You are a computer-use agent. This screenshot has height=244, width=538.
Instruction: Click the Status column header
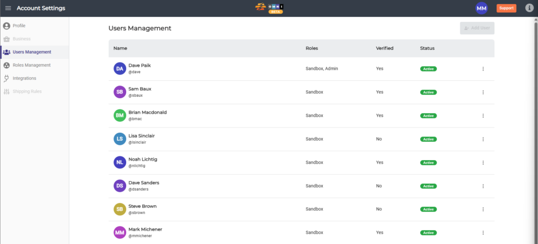427,48
